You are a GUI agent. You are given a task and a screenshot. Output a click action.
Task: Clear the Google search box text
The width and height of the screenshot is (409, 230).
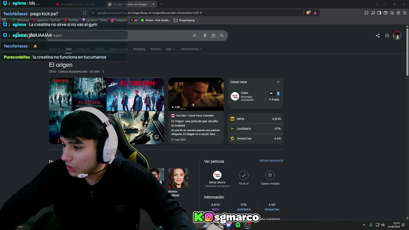coord(194,35)
